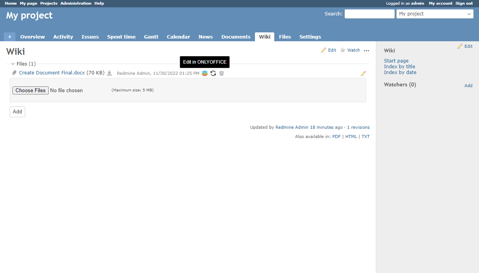Switch to the Documents tab
This screenshot has width=479, height=273.
pyautogui.click(x=236, y=37)
